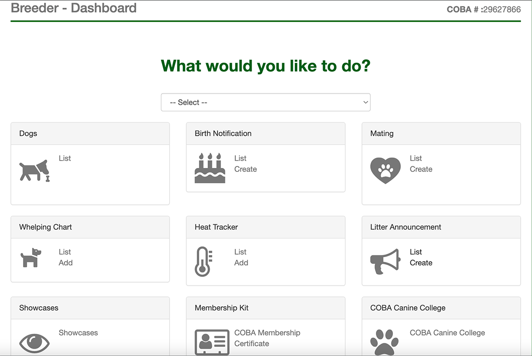Create a Litter Announcement

point(421,263)
